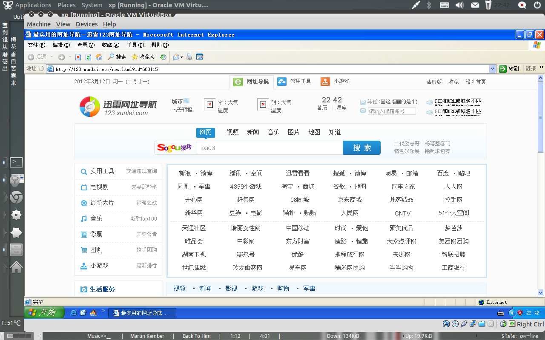Open VirtualBox Devices menu
545x340 pixels.
tap(86, 24)
